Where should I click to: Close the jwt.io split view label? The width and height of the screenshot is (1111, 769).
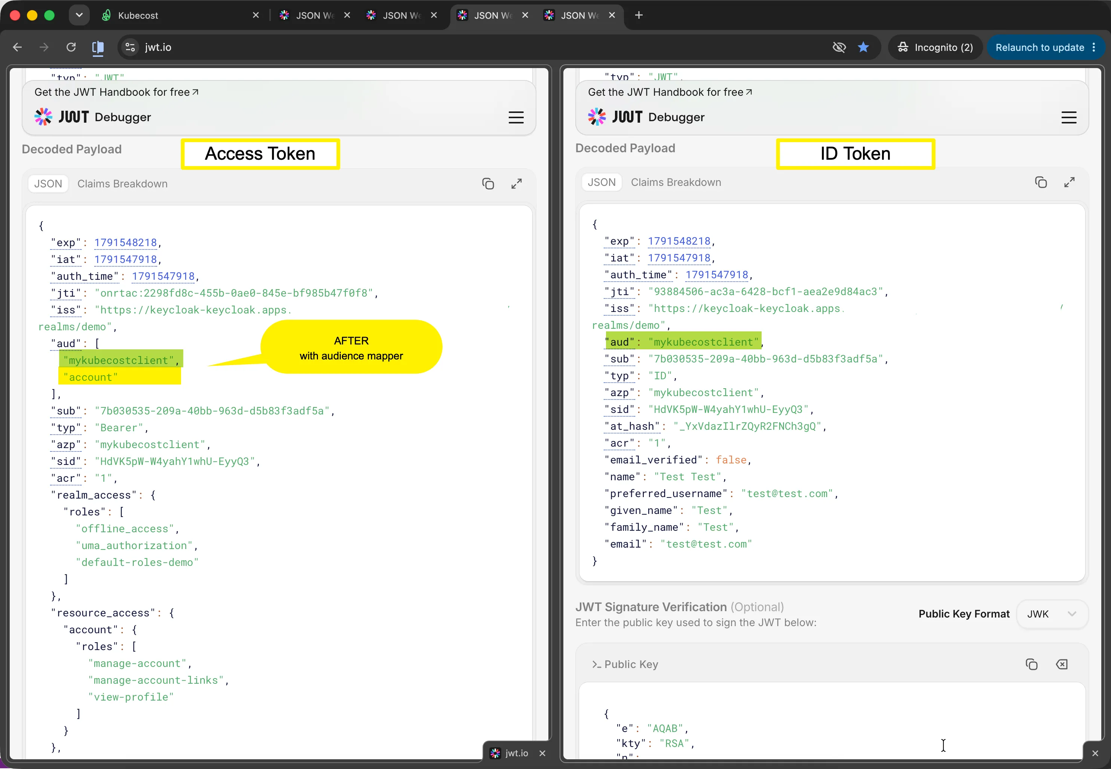tap(542, 753)
